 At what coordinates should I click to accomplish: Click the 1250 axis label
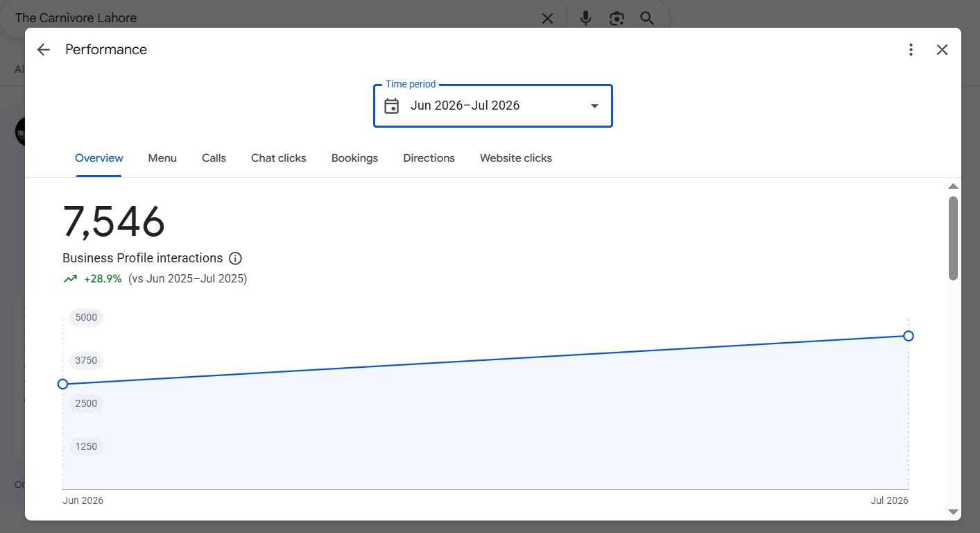point(86,446)
